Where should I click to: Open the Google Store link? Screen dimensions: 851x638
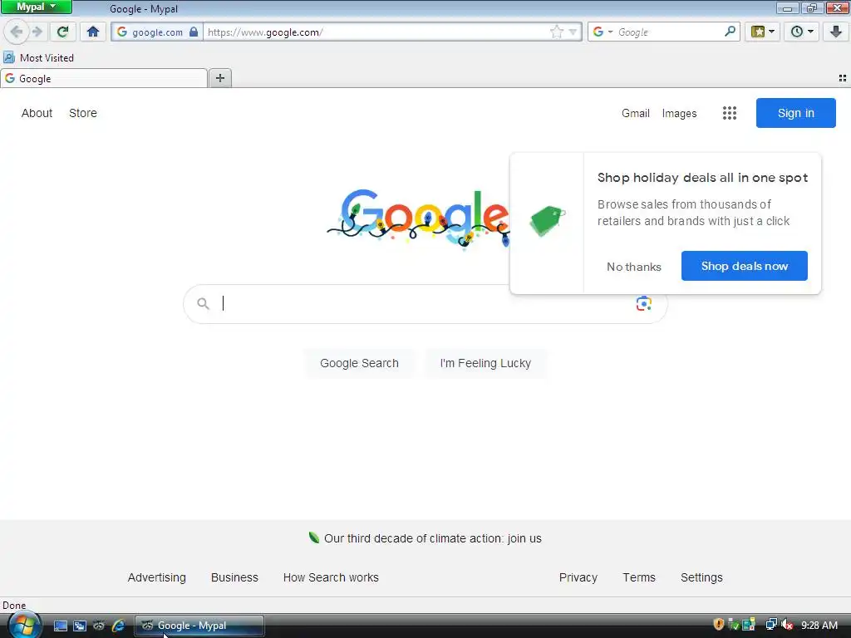point(83,113)
